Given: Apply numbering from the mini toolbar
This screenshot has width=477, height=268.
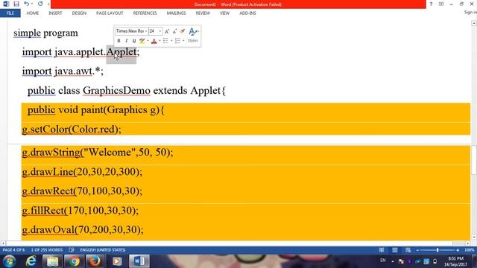Looking at the screenshot, I should click(177, 41).
